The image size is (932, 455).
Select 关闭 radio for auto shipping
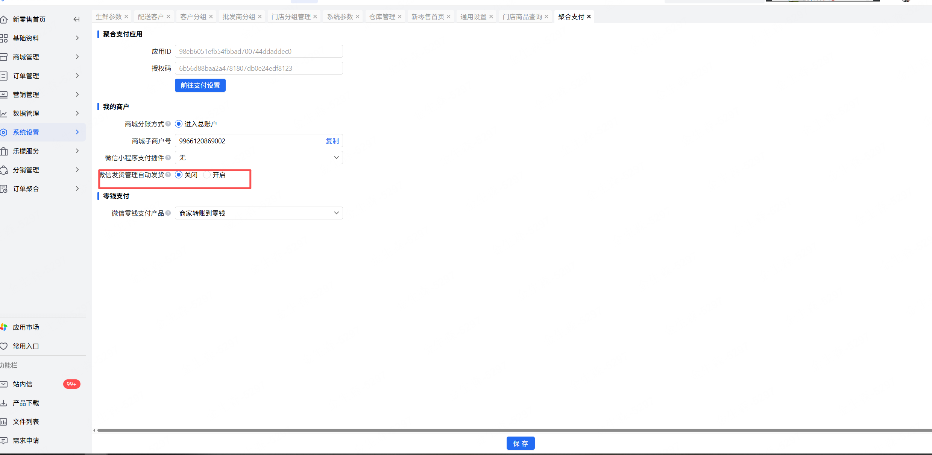[179, 175]
